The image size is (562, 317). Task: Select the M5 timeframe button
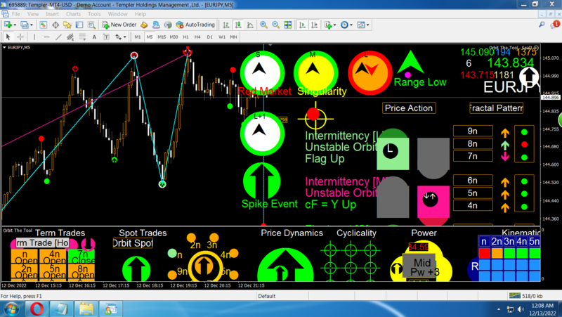tap(150, 37)
